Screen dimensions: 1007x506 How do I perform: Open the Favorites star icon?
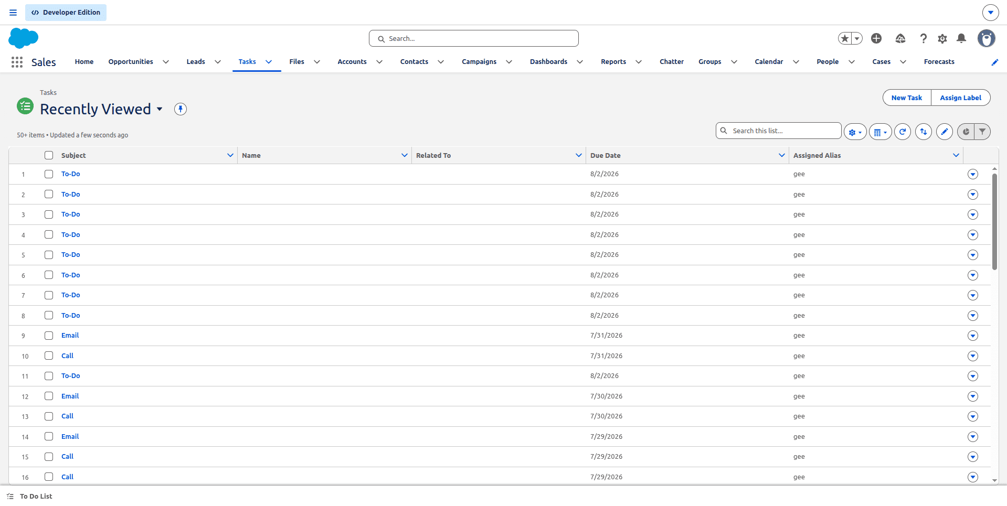point(844,38)
